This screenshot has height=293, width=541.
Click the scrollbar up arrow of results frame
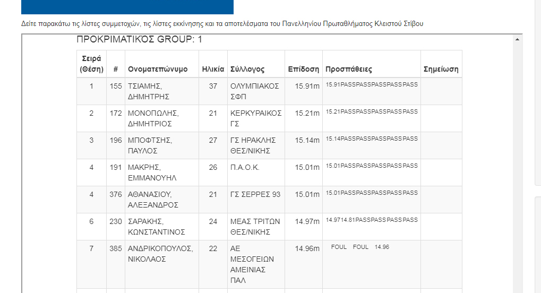click(517, 39)
